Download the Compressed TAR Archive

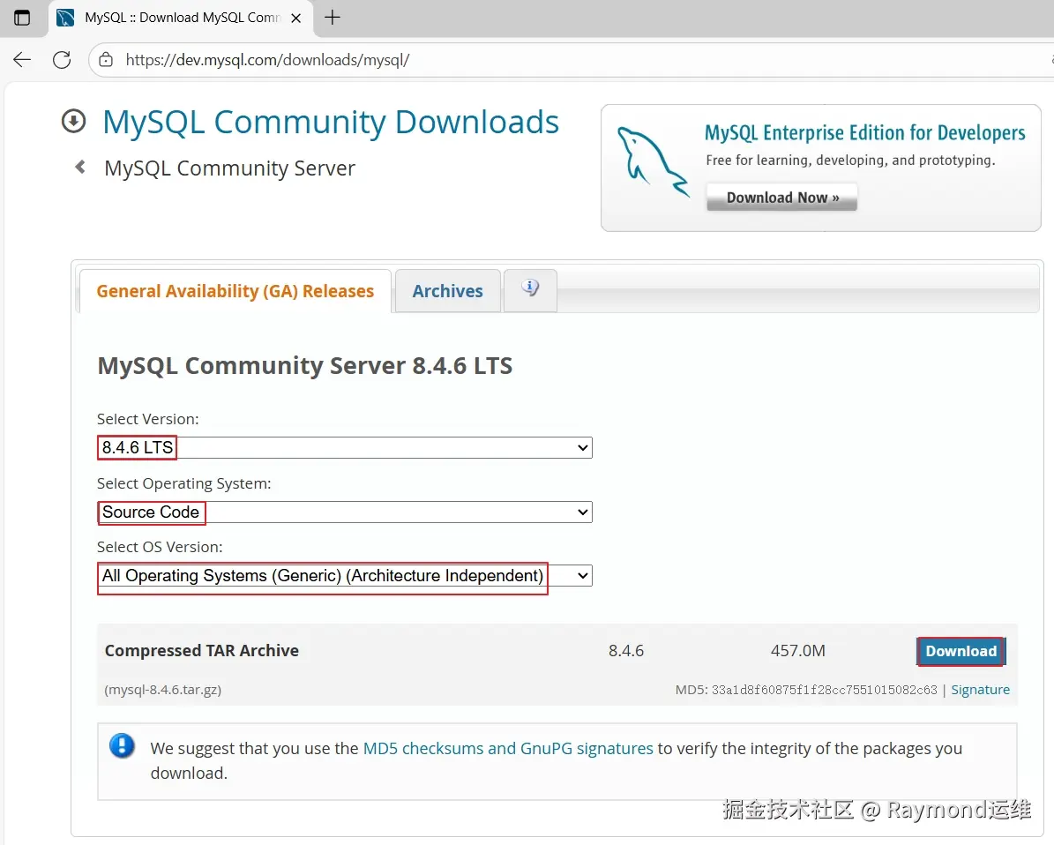(x=961, y=652)
